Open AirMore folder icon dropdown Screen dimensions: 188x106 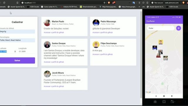(x=173, y=102)
